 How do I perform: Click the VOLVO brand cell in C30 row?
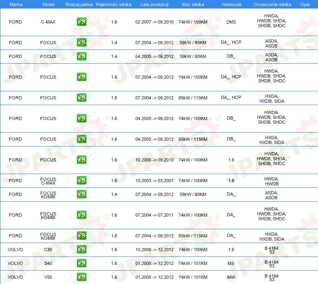pos(15,250)
